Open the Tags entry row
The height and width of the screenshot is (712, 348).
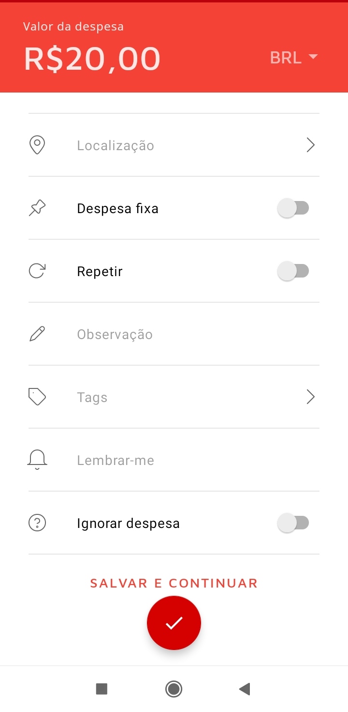tap(174, 397)
